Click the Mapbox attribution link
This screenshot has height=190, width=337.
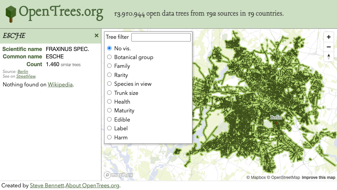pyautogui.click(x=256, y=178)
